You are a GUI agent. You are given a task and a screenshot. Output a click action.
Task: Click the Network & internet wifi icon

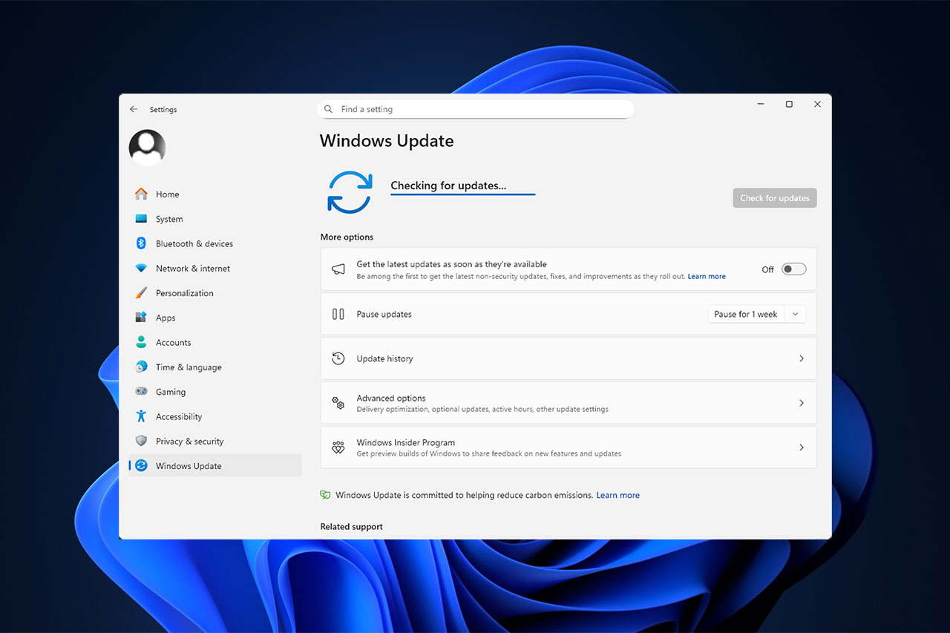[x=141, y=269]
